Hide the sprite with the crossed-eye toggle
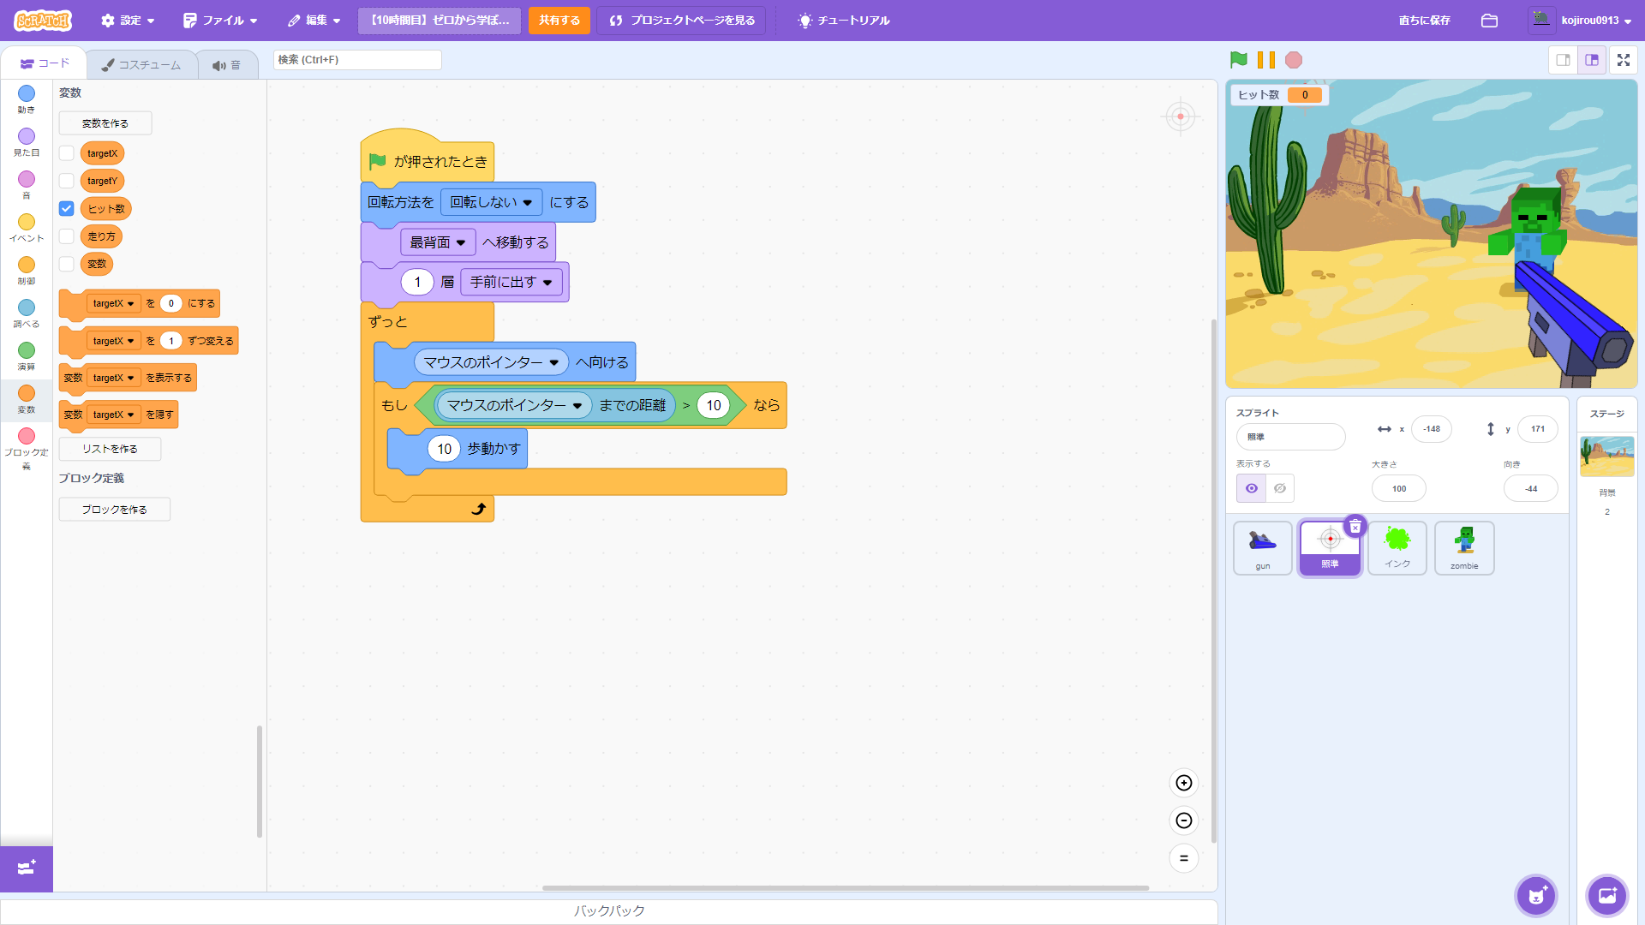 pyautogui.click(x=1279, y=488)
